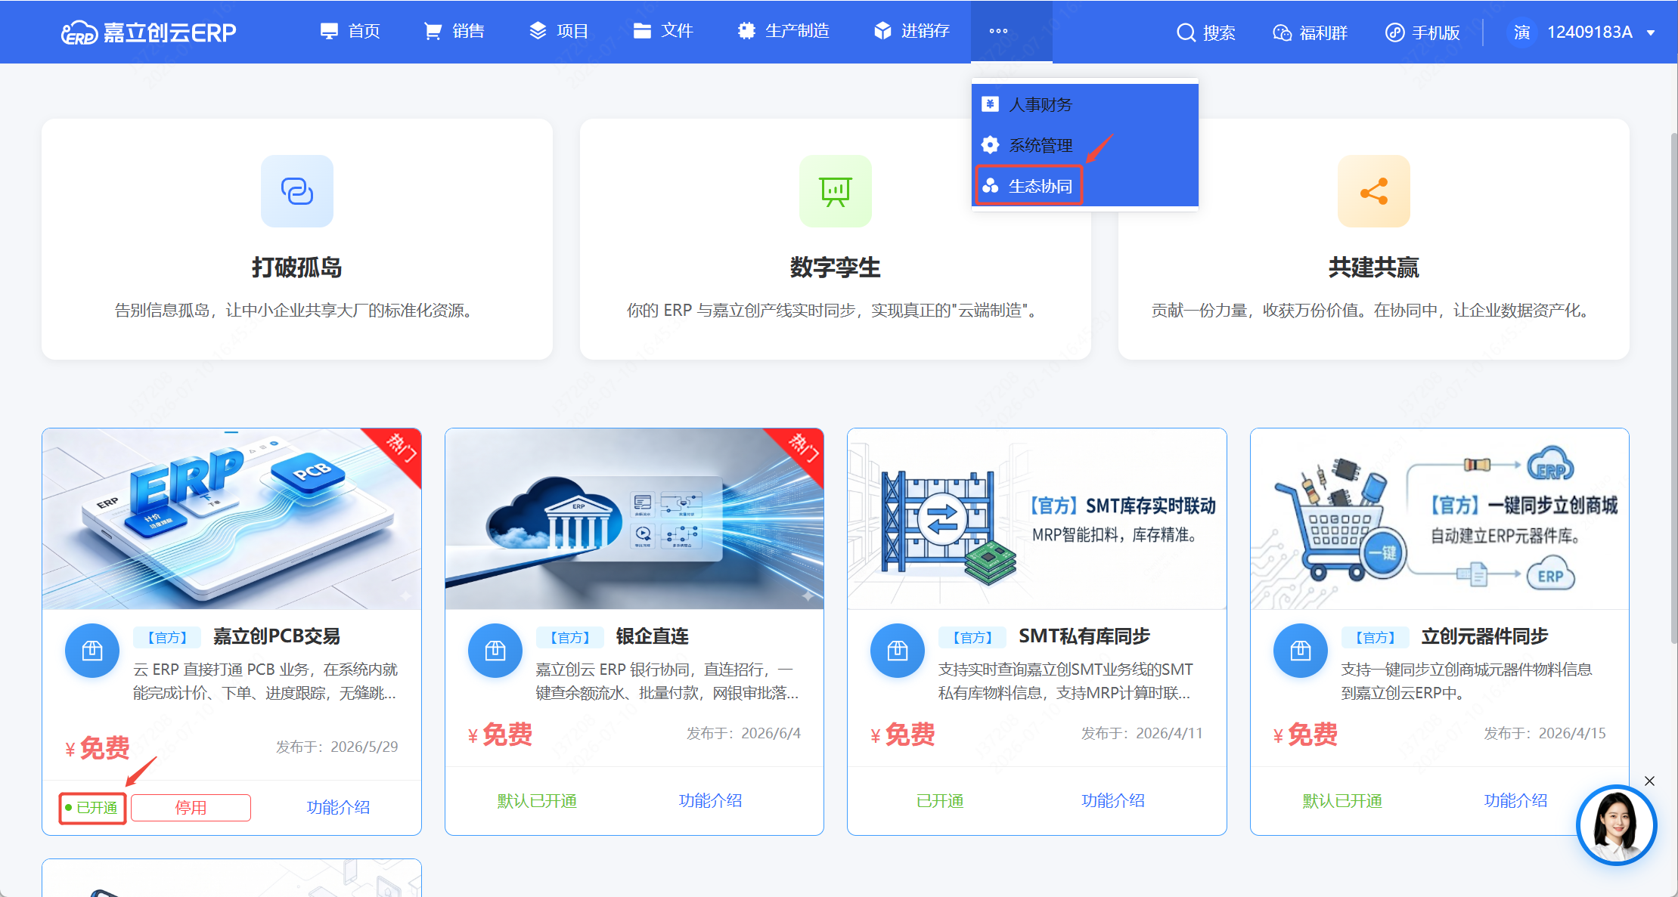Click the SMT私有库同步 title
The height and width of the screenshot is (897, 1678).
1084,637
